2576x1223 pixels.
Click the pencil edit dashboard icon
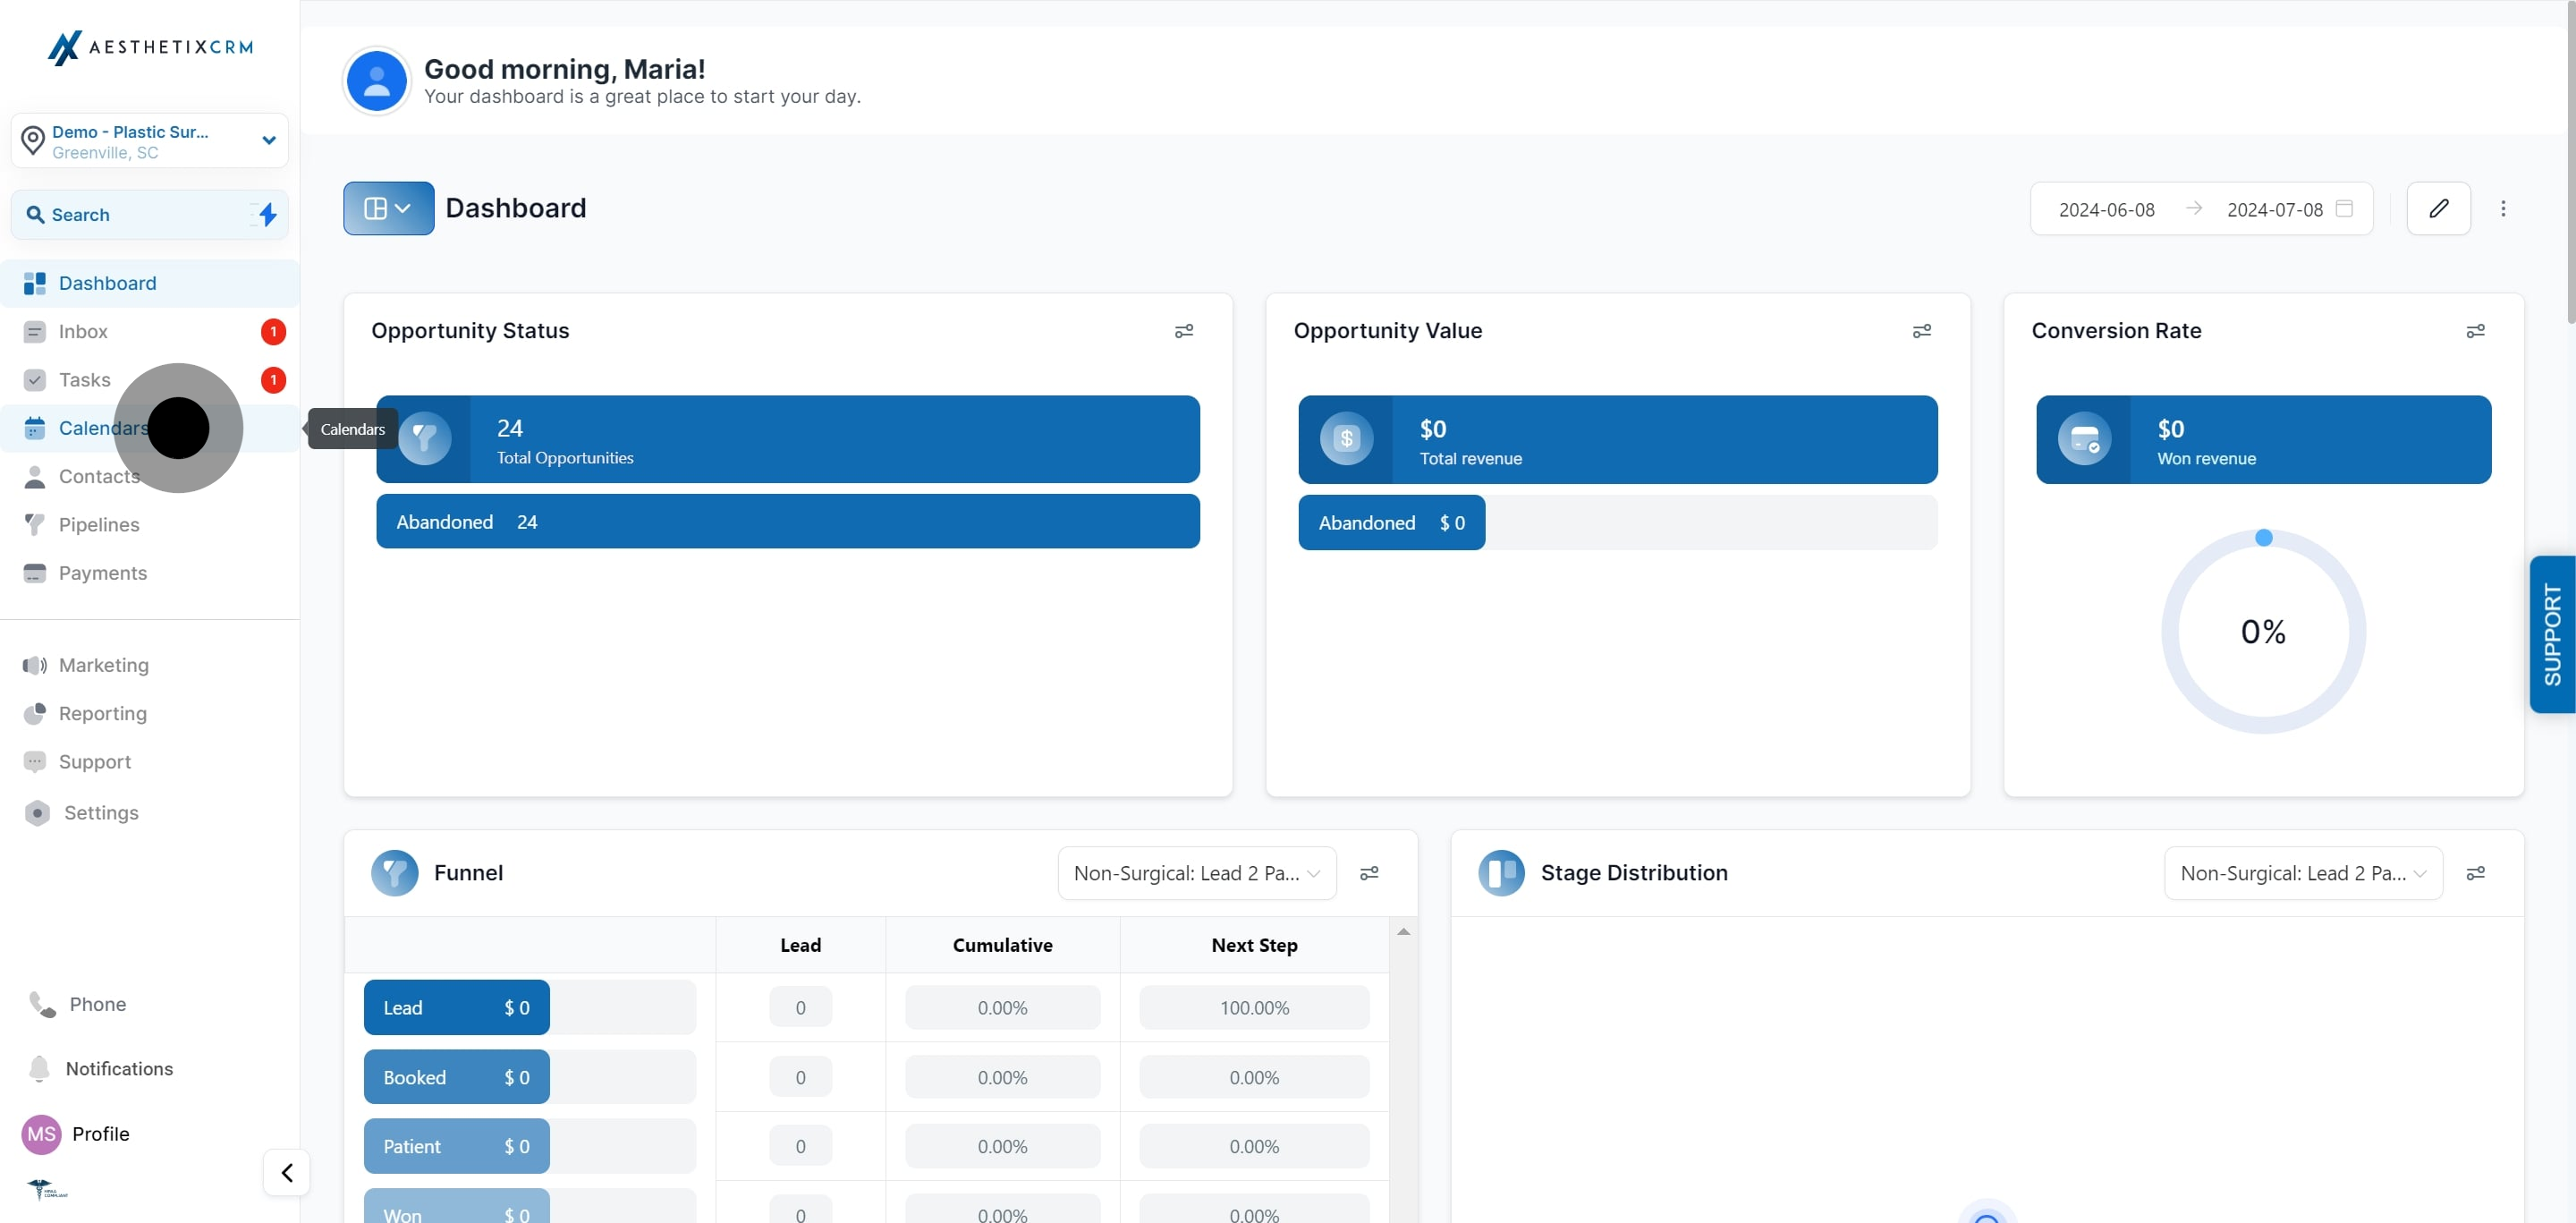click(2438, 208)
